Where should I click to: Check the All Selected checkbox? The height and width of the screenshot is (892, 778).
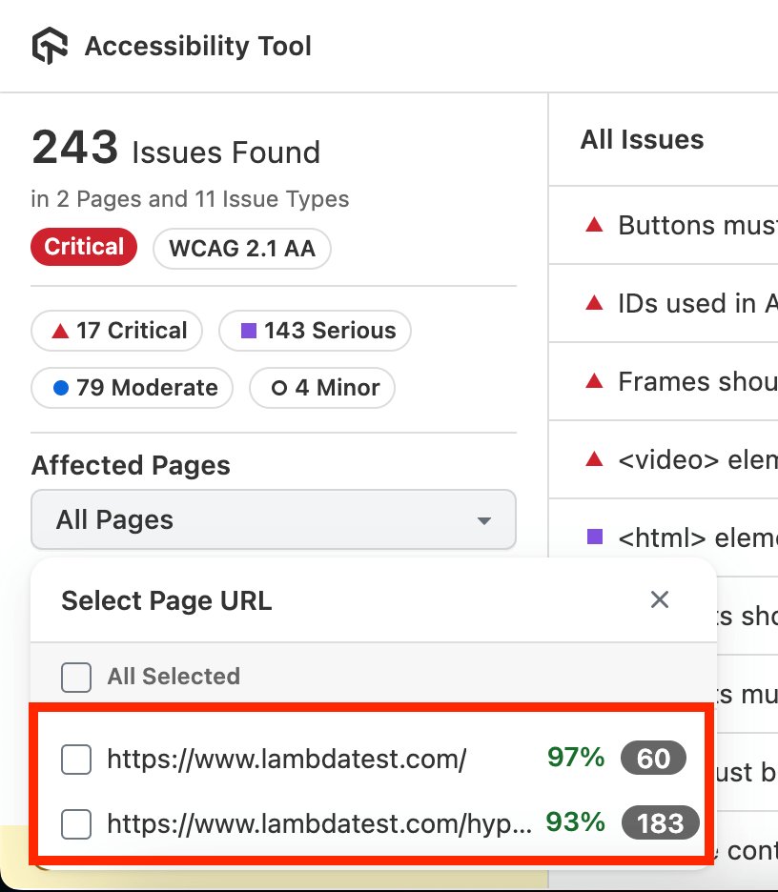(x=76, y=678)
